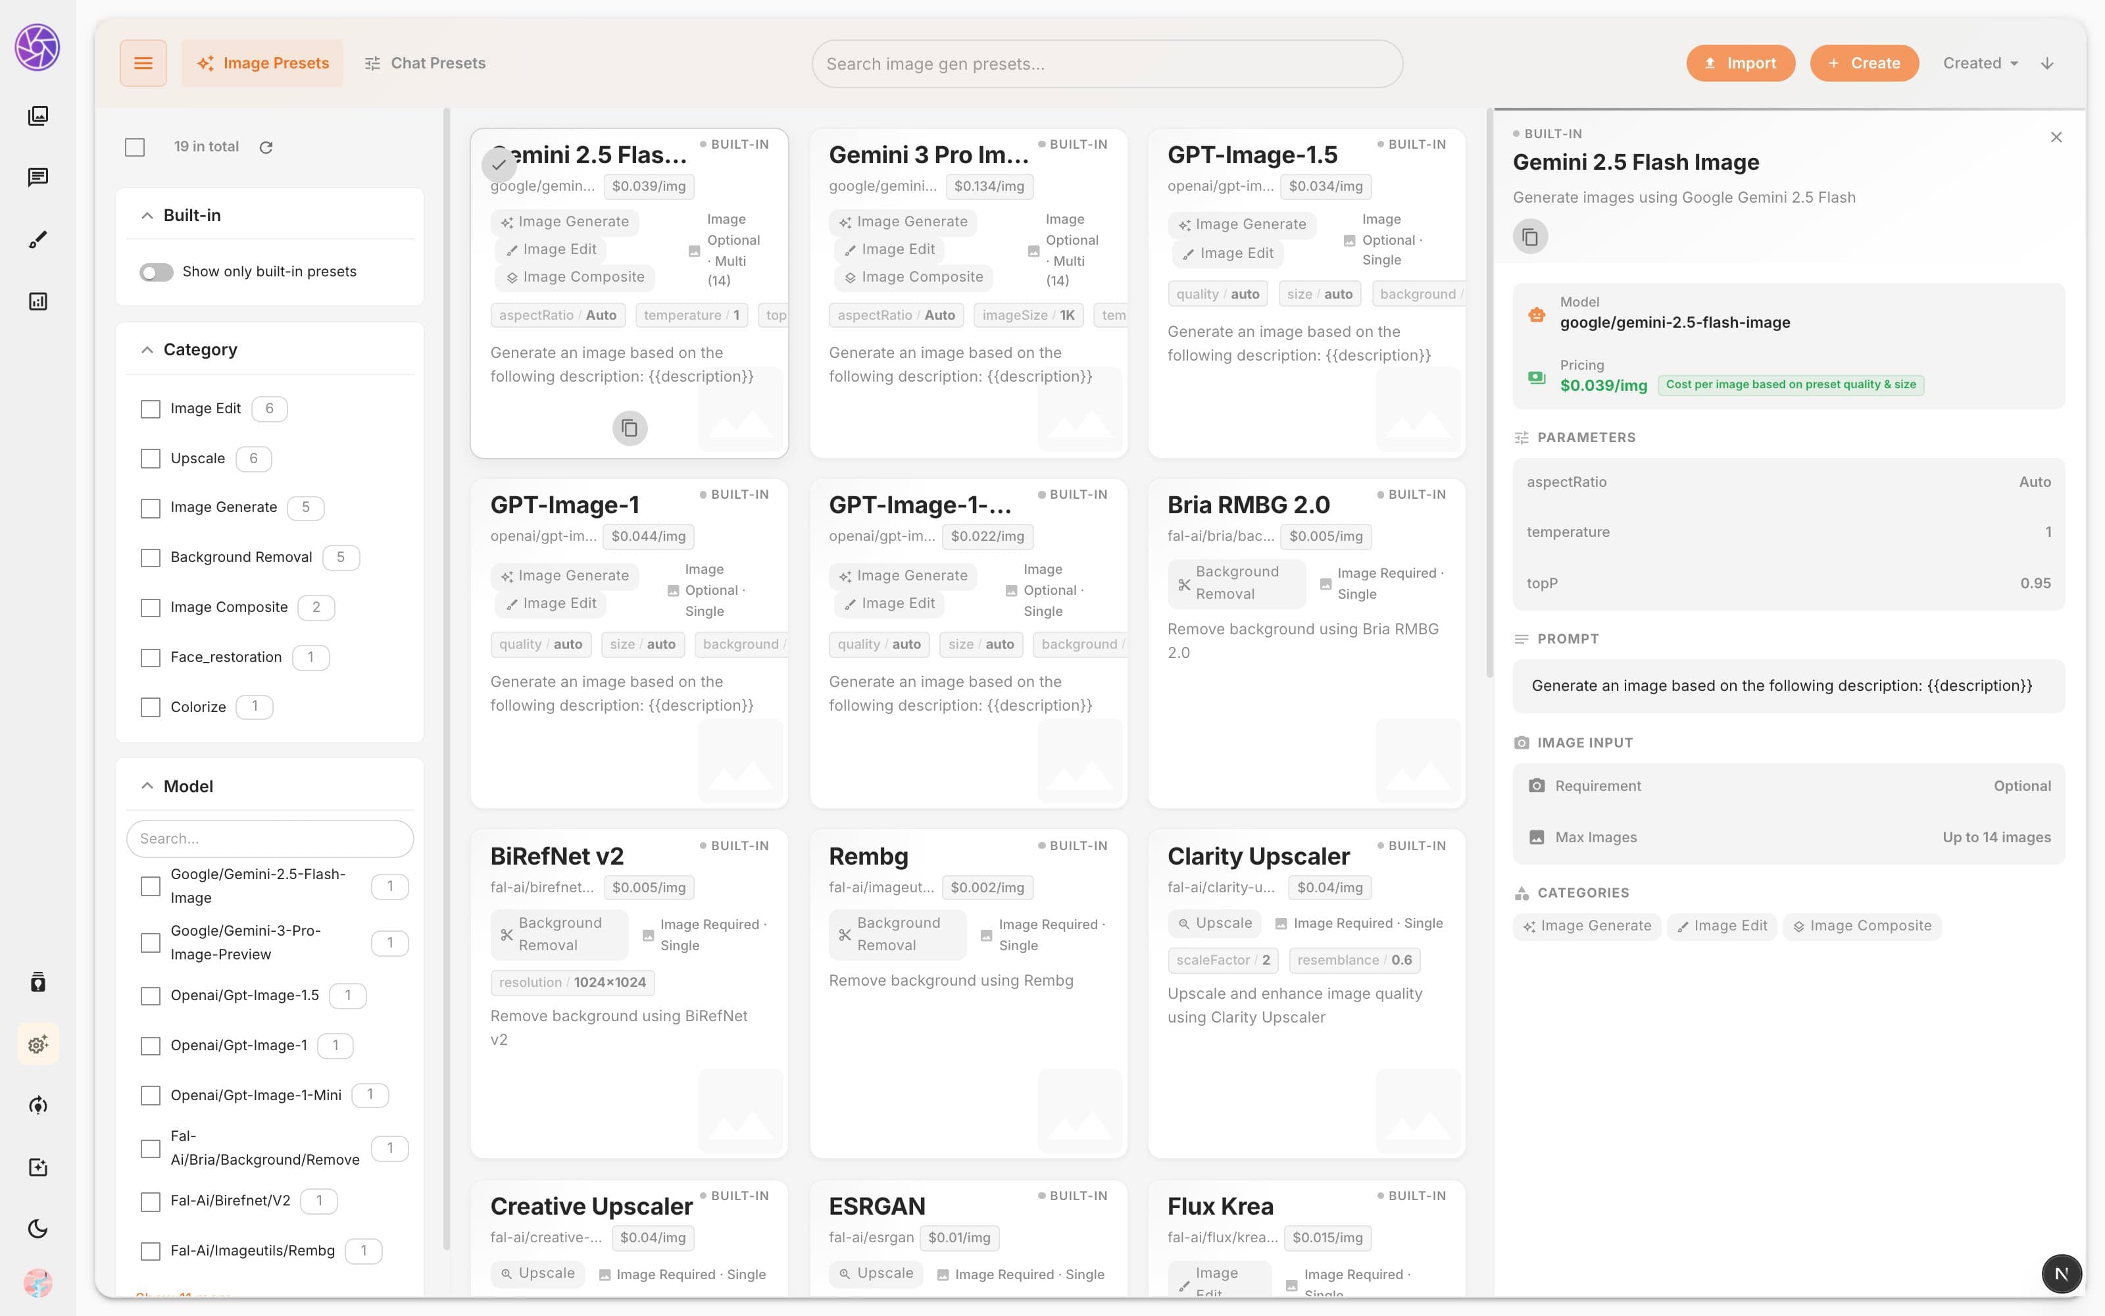The image size is (2105, 1316).
Task: Click the app logo in the sidebar
Action: (x=37, y=48)
